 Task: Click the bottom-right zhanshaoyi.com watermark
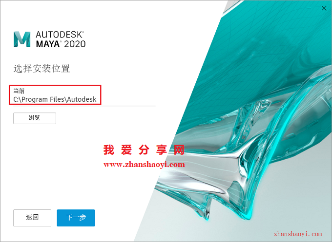[x=298, y=234]
